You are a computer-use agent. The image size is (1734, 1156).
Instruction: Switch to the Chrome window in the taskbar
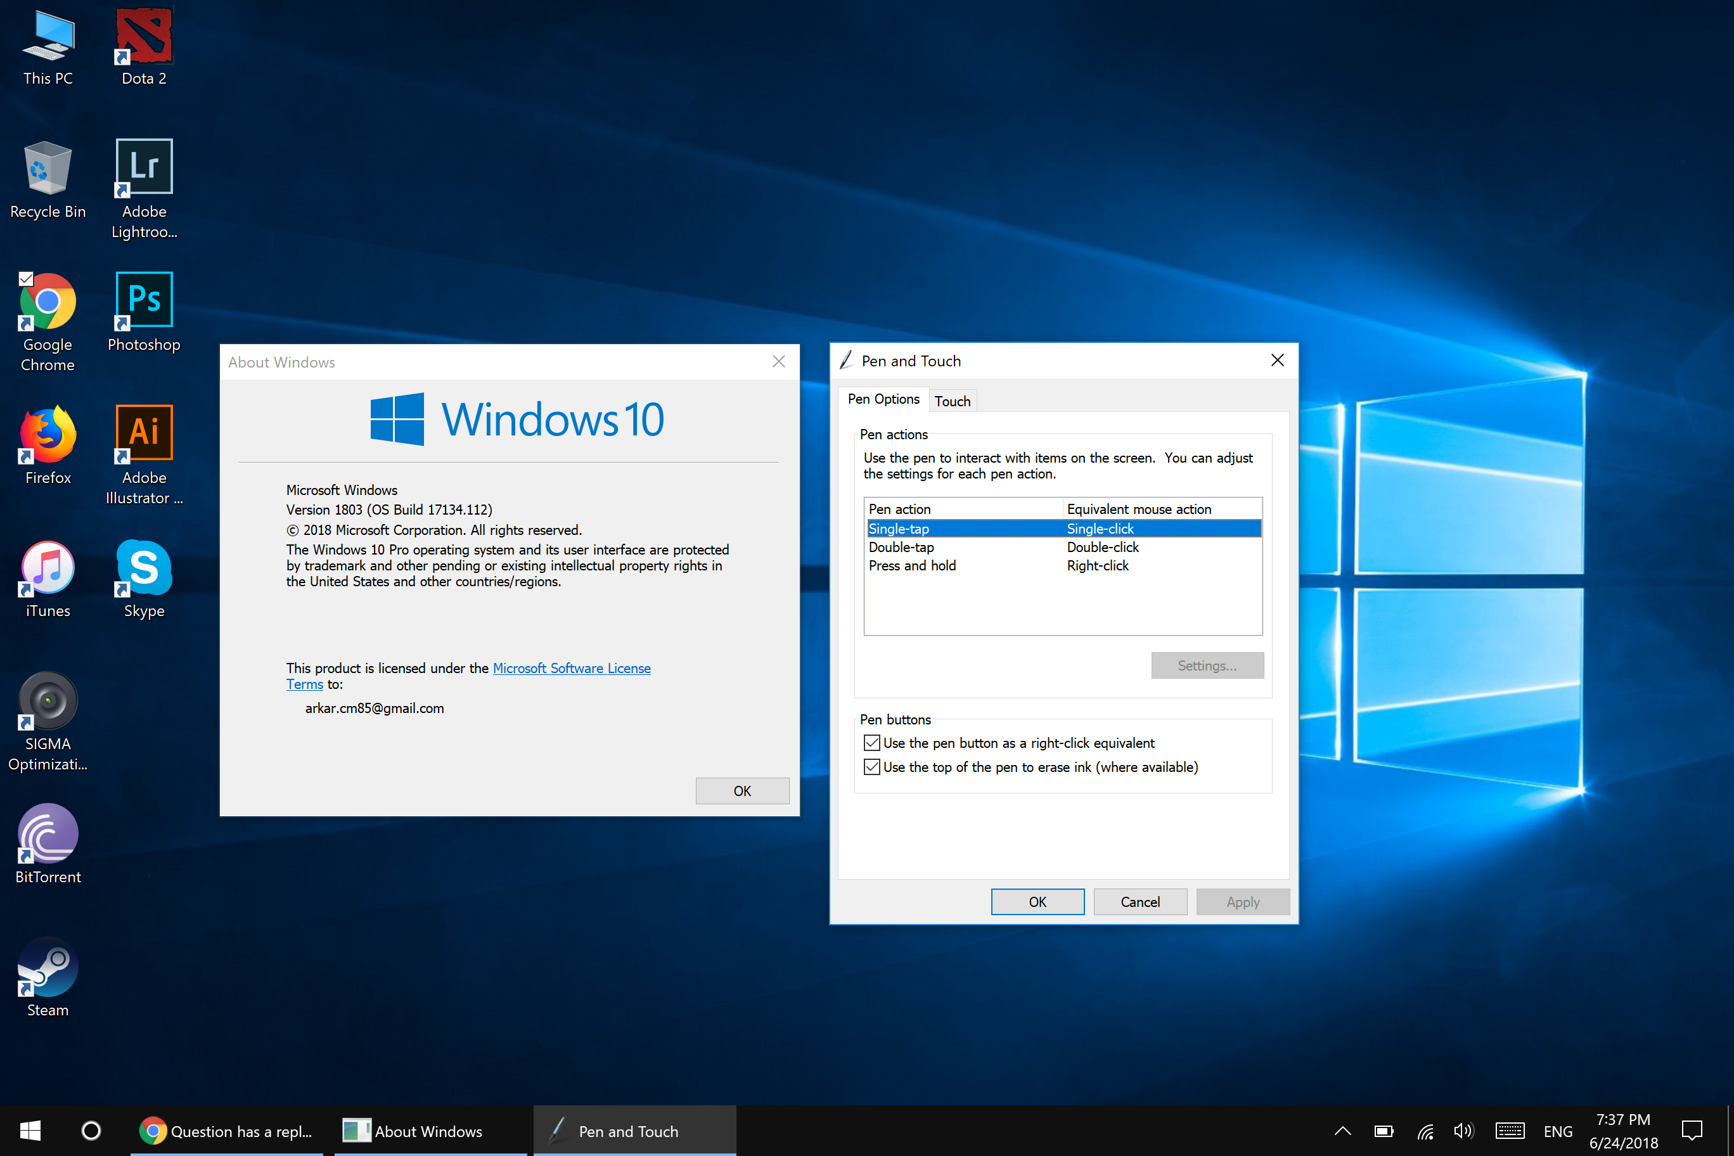click(227, 1130)
